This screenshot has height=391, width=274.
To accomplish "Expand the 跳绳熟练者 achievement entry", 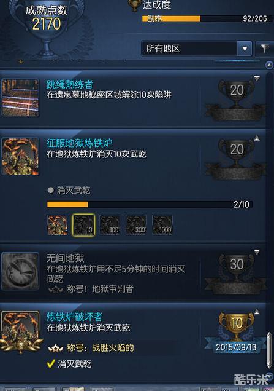I will click(x=257, y=78).
